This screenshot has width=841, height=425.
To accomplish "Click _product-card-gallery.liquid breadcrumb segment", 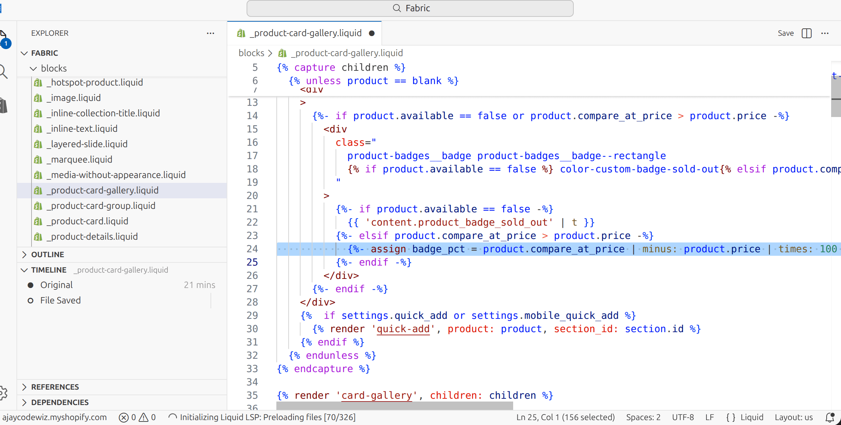I will tap(347, 53).
